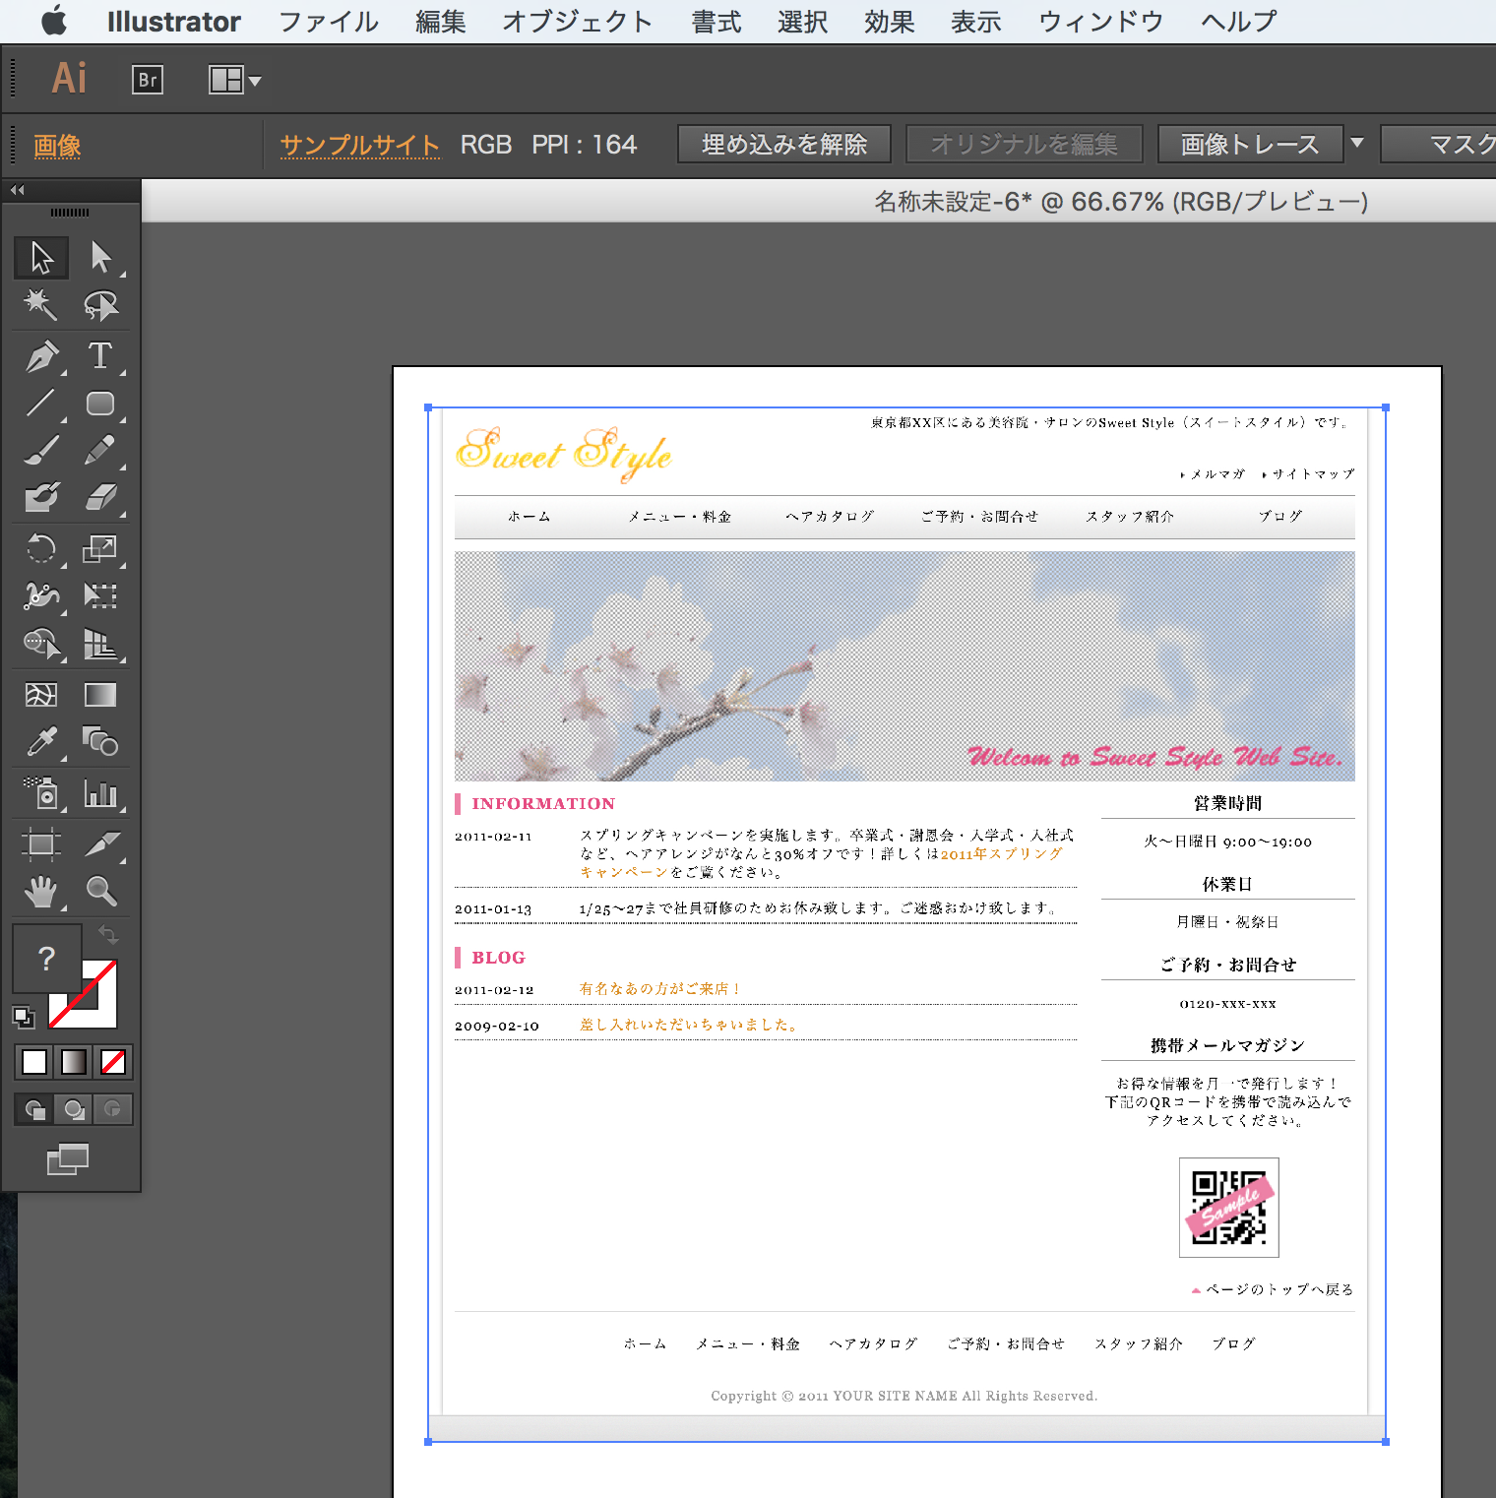Expand the Image Trace presets arrow
1496x1498 pixels.
[1357, 144]
